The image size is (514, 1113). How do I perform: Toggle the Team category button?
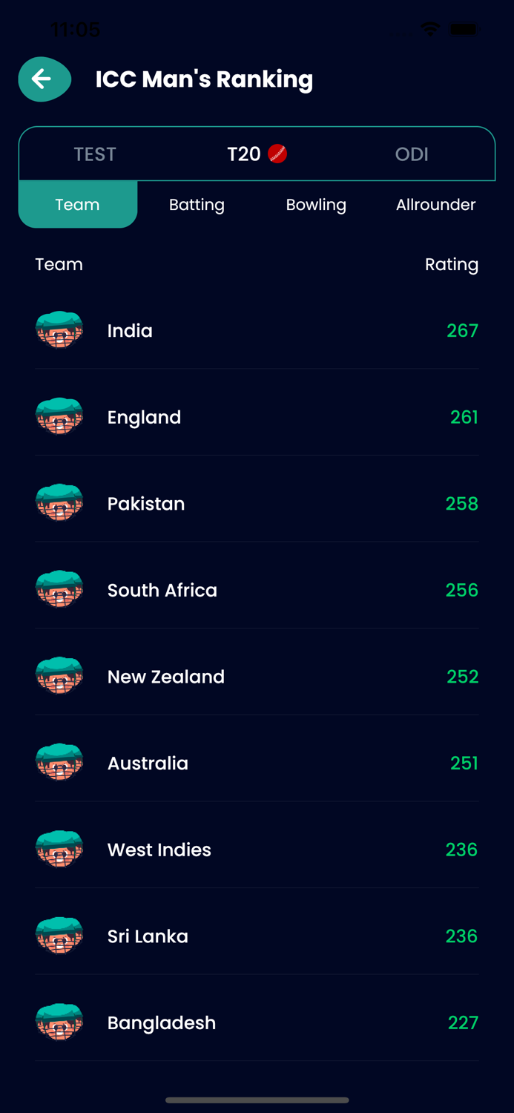[x=77, y=205]
